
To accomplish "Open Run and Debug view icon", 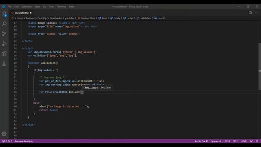I will 4,44.
